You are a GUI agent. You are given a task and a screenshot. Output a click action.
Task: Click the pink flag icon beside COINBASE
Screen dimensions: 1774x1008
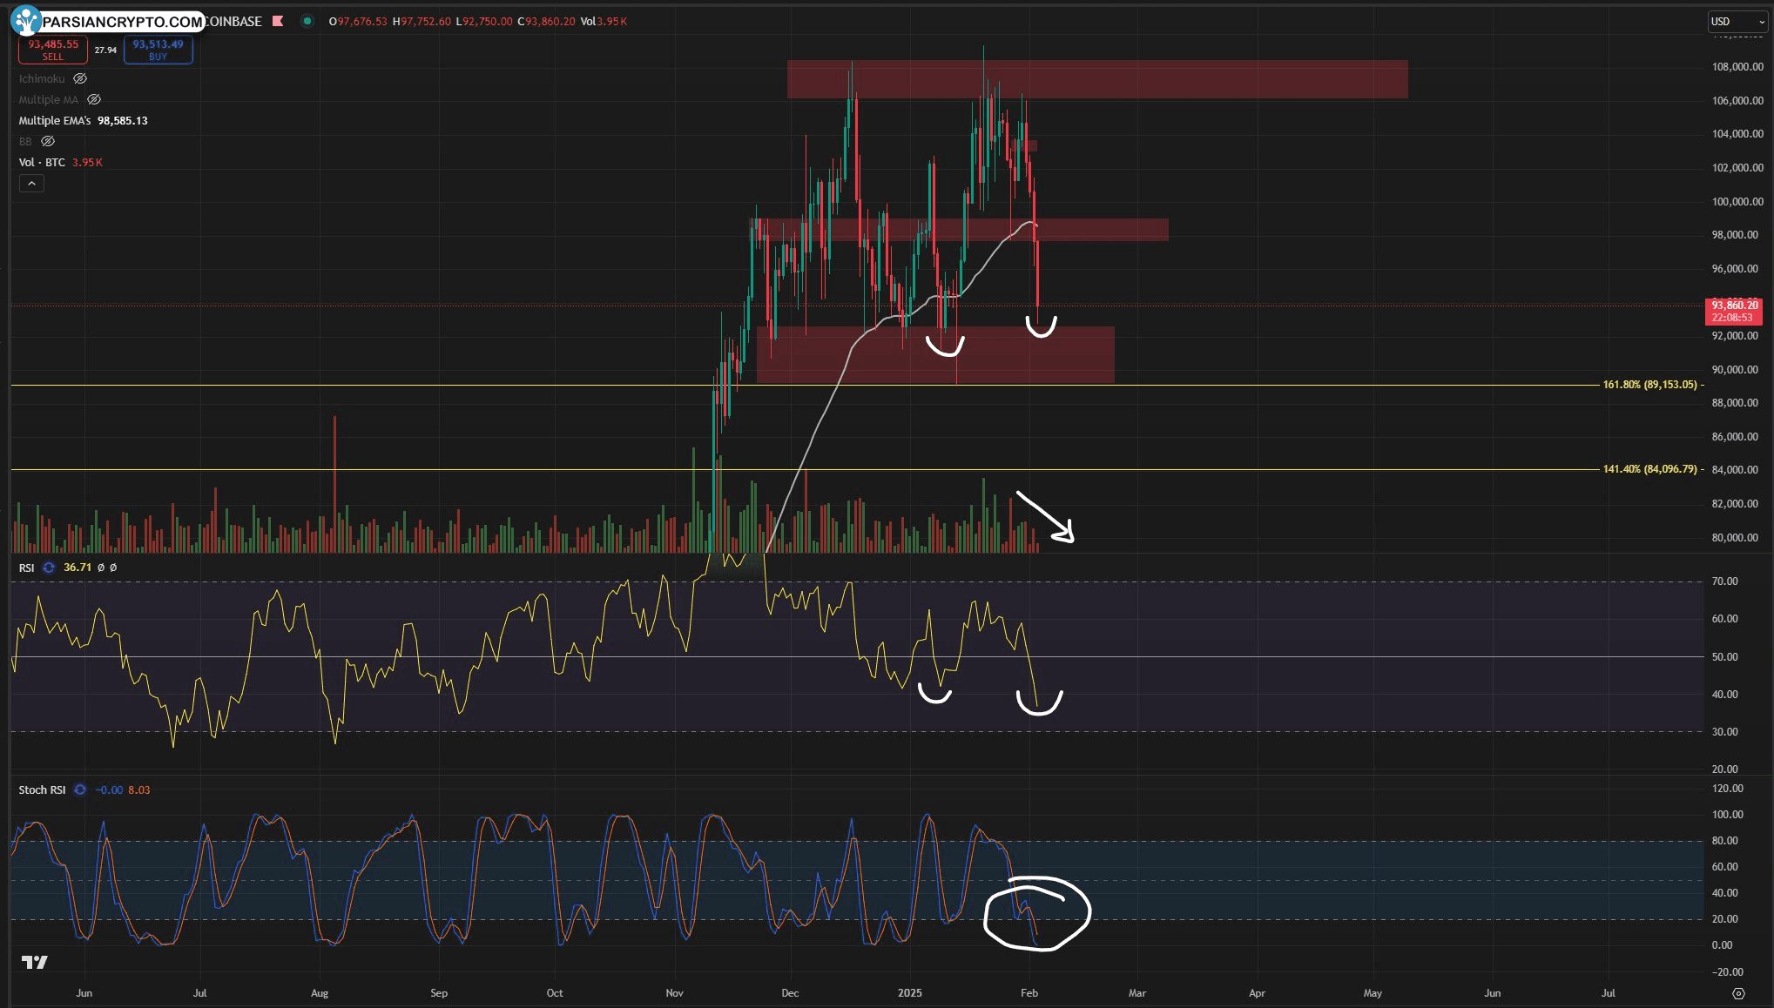[278, 21]
